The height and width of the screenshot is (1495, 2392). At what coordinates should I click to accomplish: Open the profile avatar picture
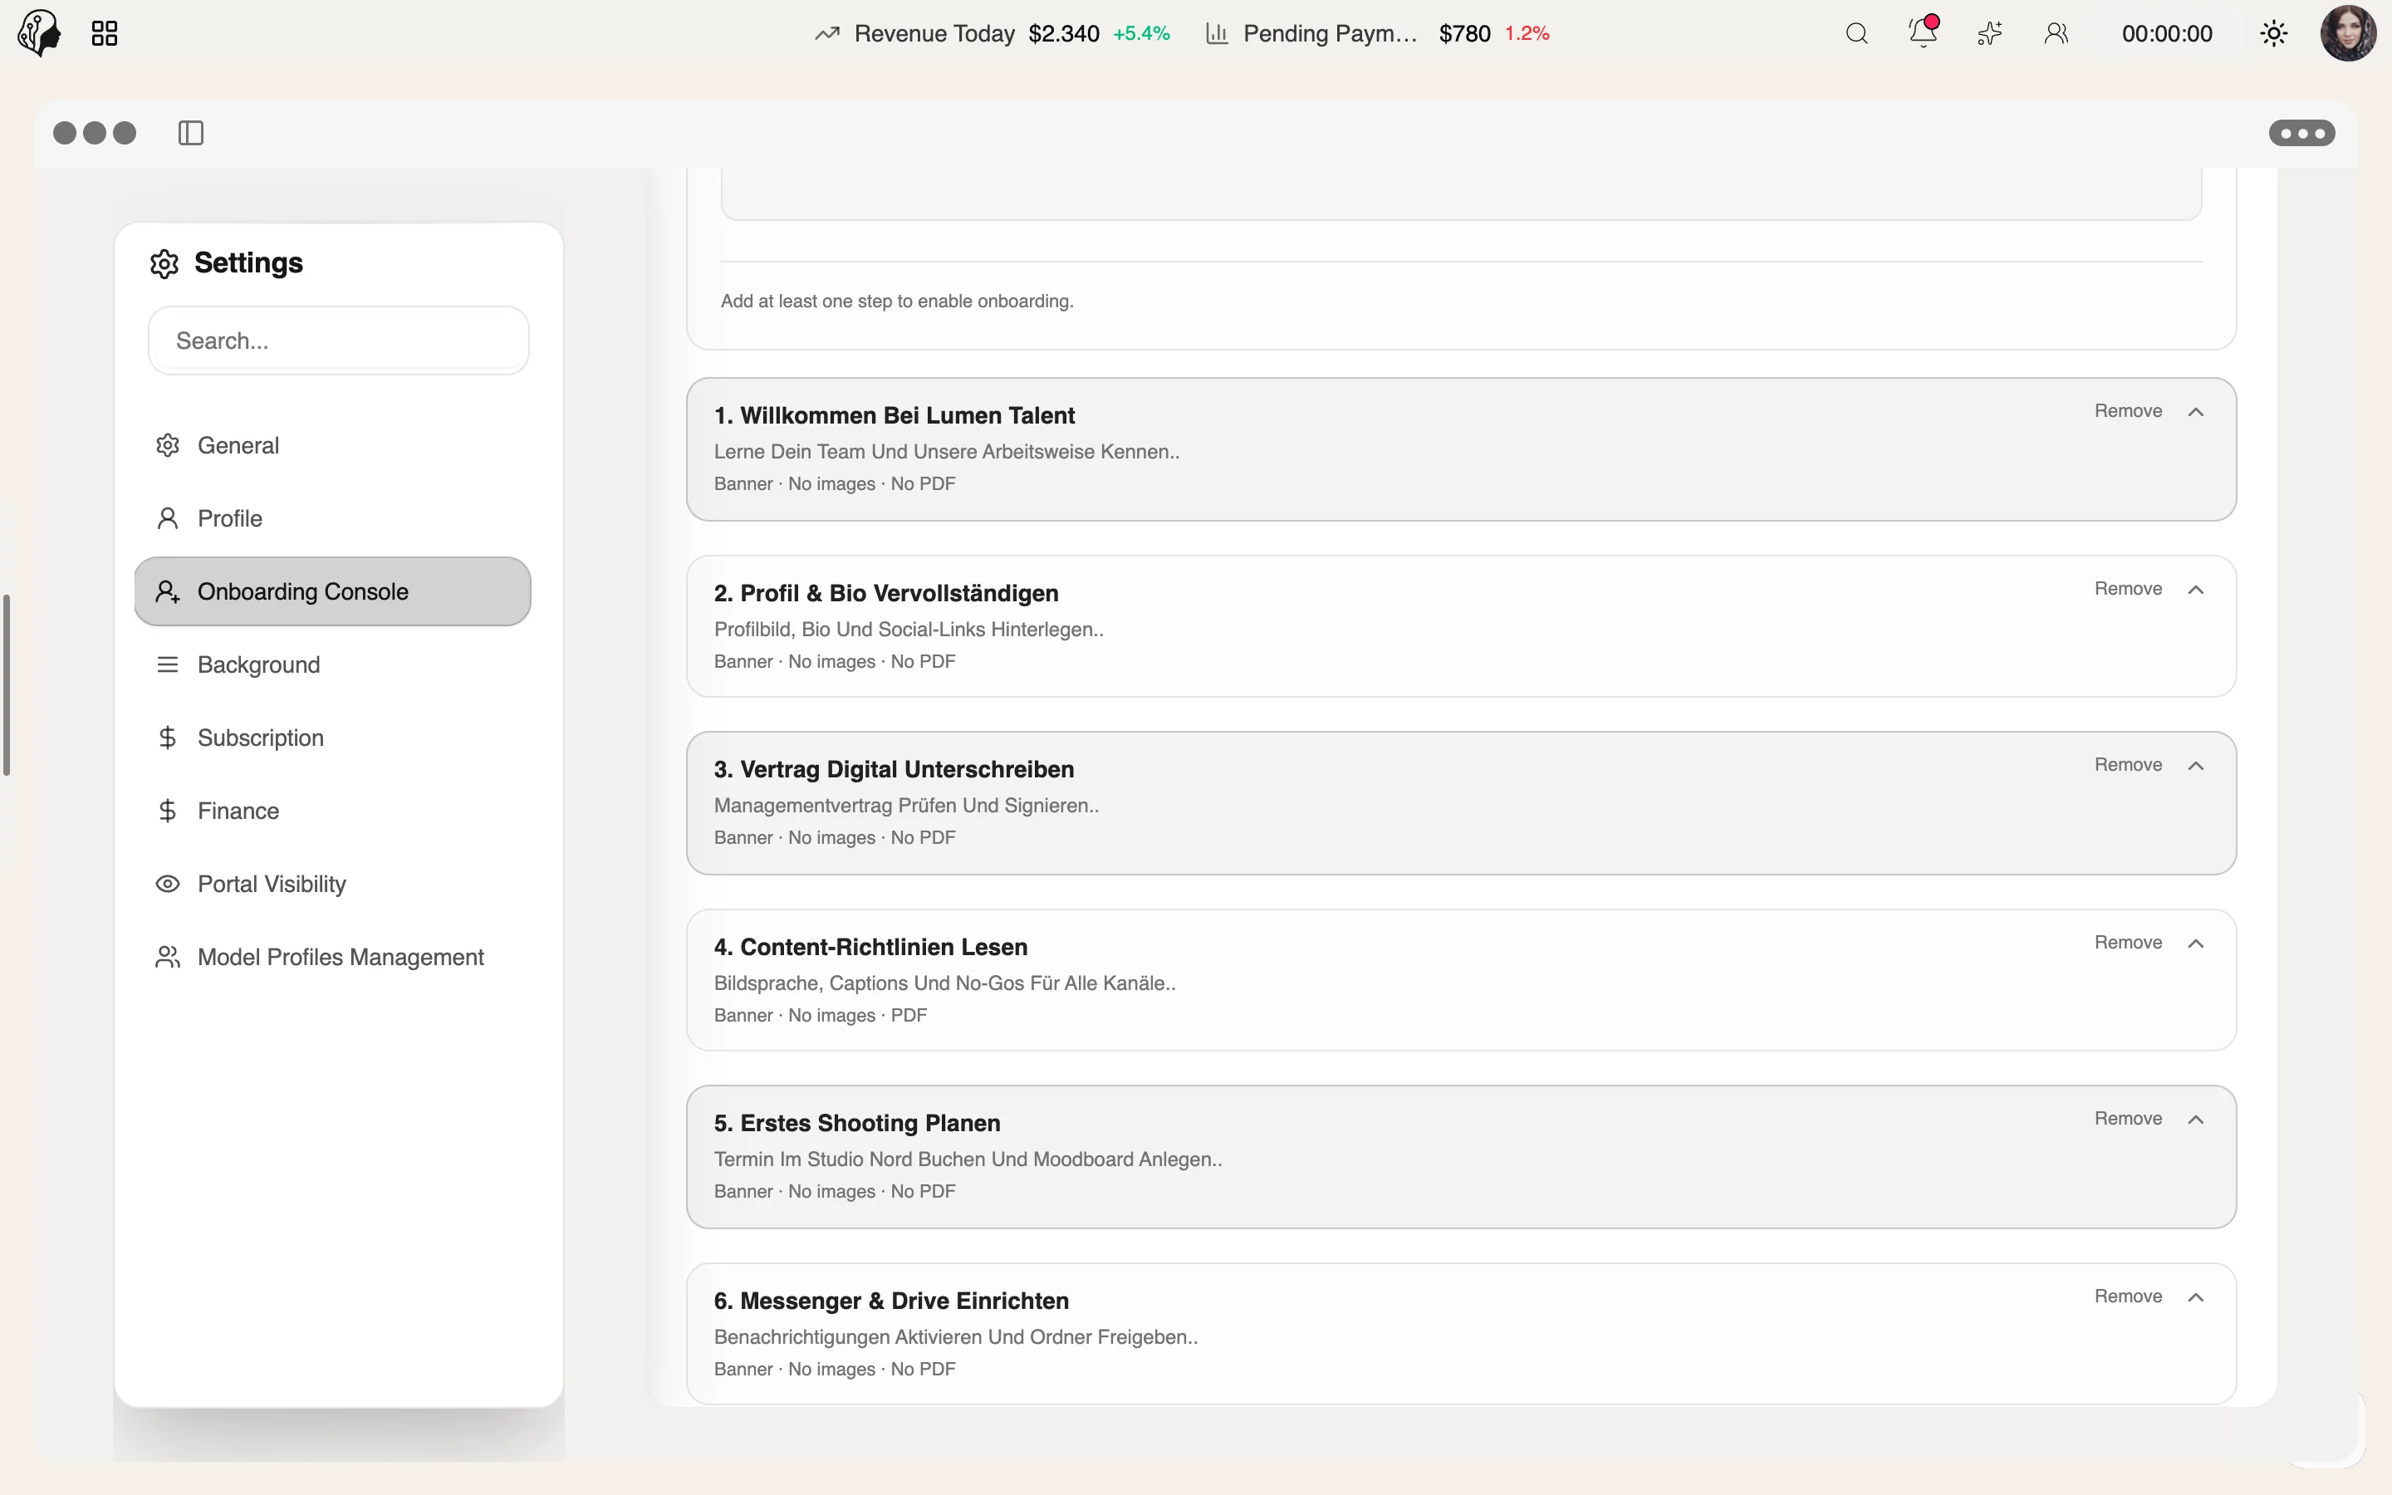[x=2347, y=32]
